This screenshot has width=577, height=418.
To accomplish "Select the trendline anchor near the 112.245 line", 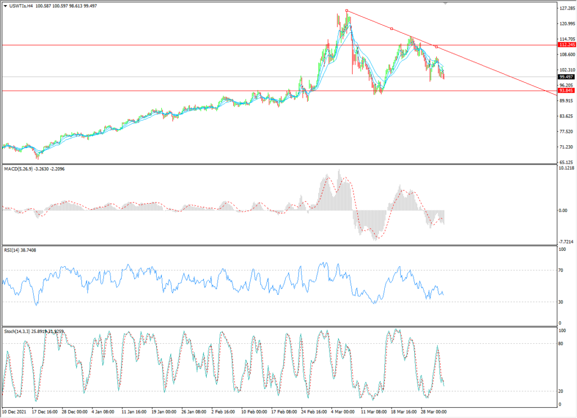I will coord(437,47).
